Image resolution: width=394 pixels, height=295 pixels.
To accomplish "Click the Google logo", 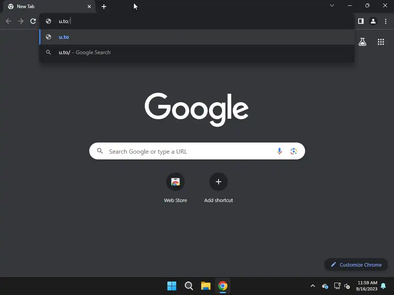I will [x=197, y=109].
